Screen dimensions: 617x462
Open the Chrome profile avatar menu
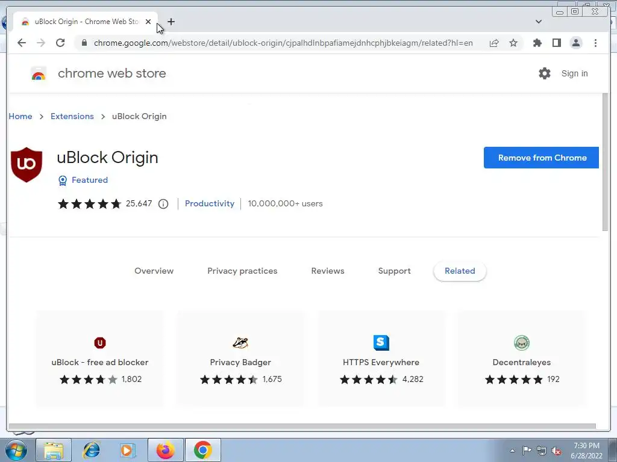575,43
